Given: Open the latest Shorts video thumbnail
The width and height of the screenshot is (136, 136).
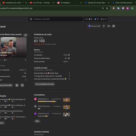Looking at the screenshot, I should 13,47.
